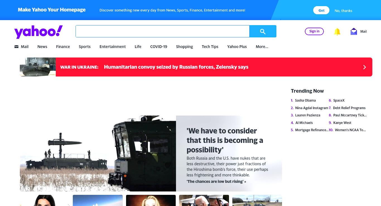Click the white arrow on Ukraine banner
The height and width of the screenshot is (206, 381).
click(x=364, y=67)
